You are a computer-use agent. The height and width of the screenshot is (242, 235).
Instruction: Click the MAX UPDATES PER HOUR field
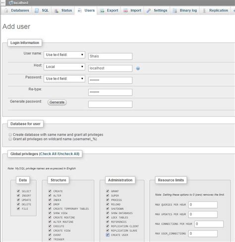pyautogui.click(x=203, y=214)
